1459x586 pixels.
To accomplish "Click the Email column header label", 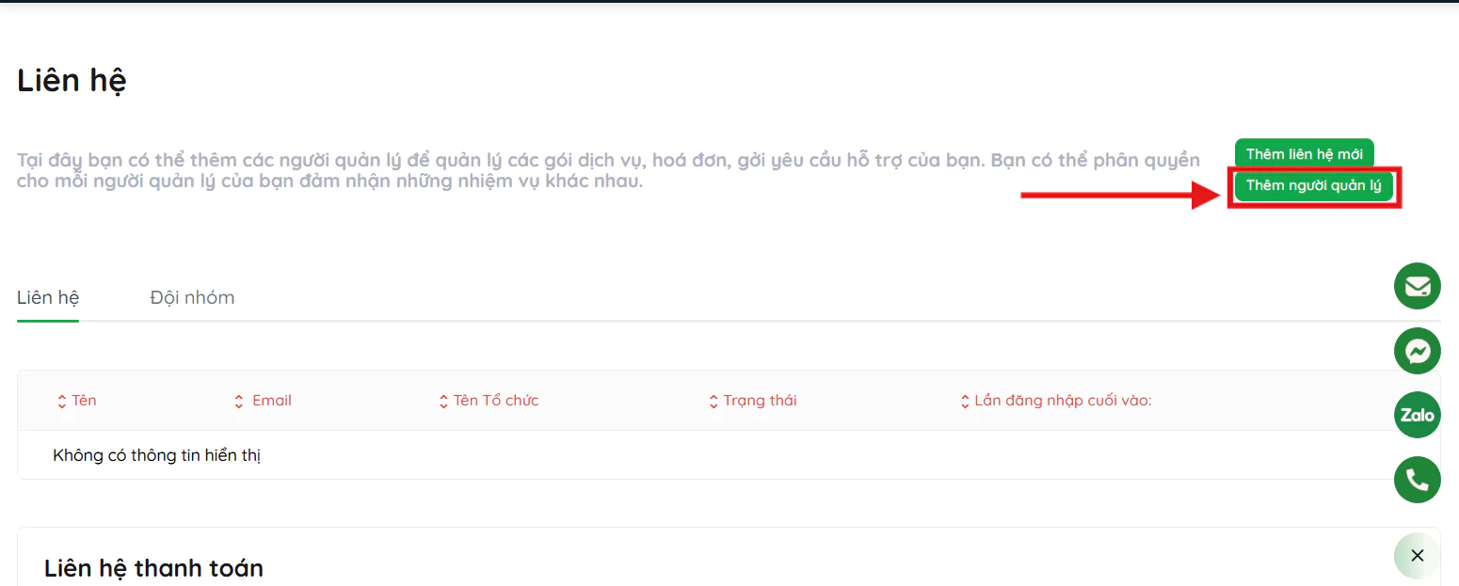I will pyautogui.click(x=272, y=401).
